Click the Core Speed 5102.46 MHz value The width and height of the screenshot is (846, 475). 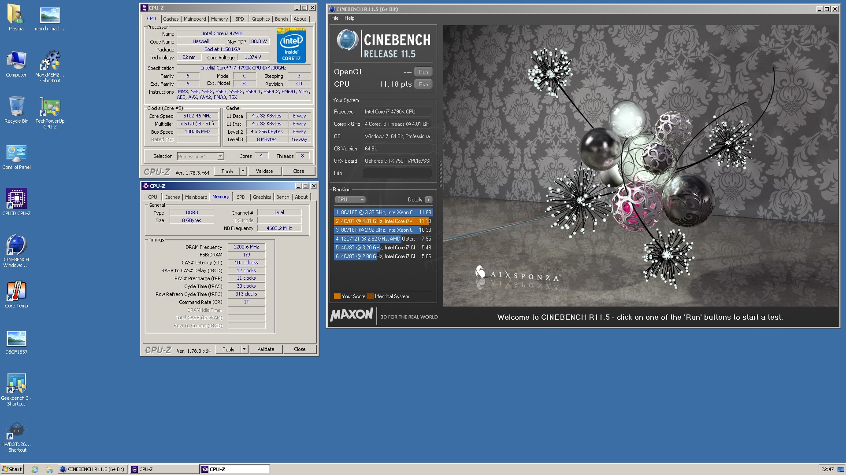(197, 116)
